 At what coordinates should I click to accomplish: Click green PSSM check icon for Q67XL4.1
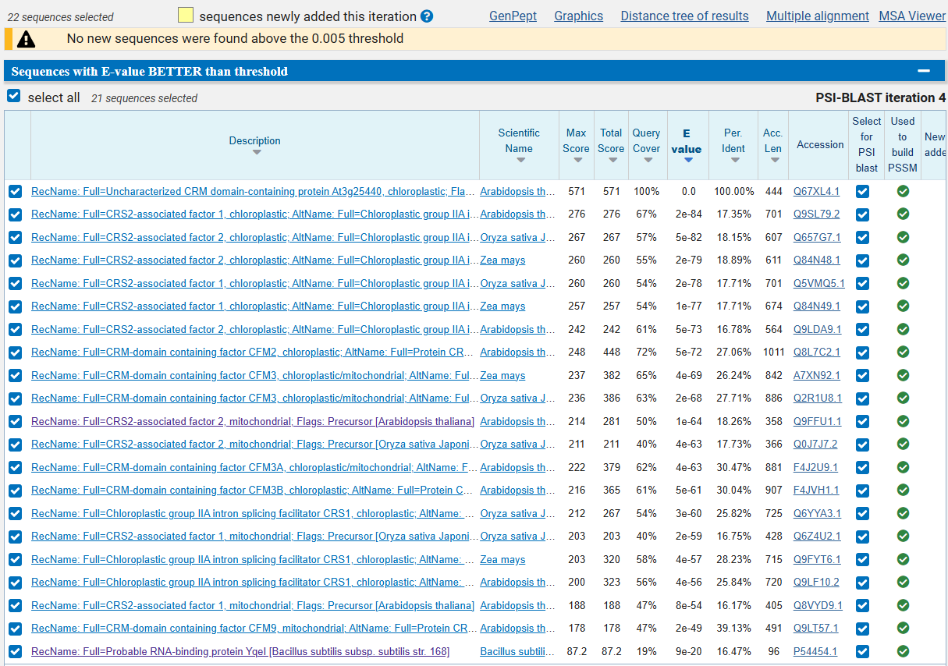point(903,191)
